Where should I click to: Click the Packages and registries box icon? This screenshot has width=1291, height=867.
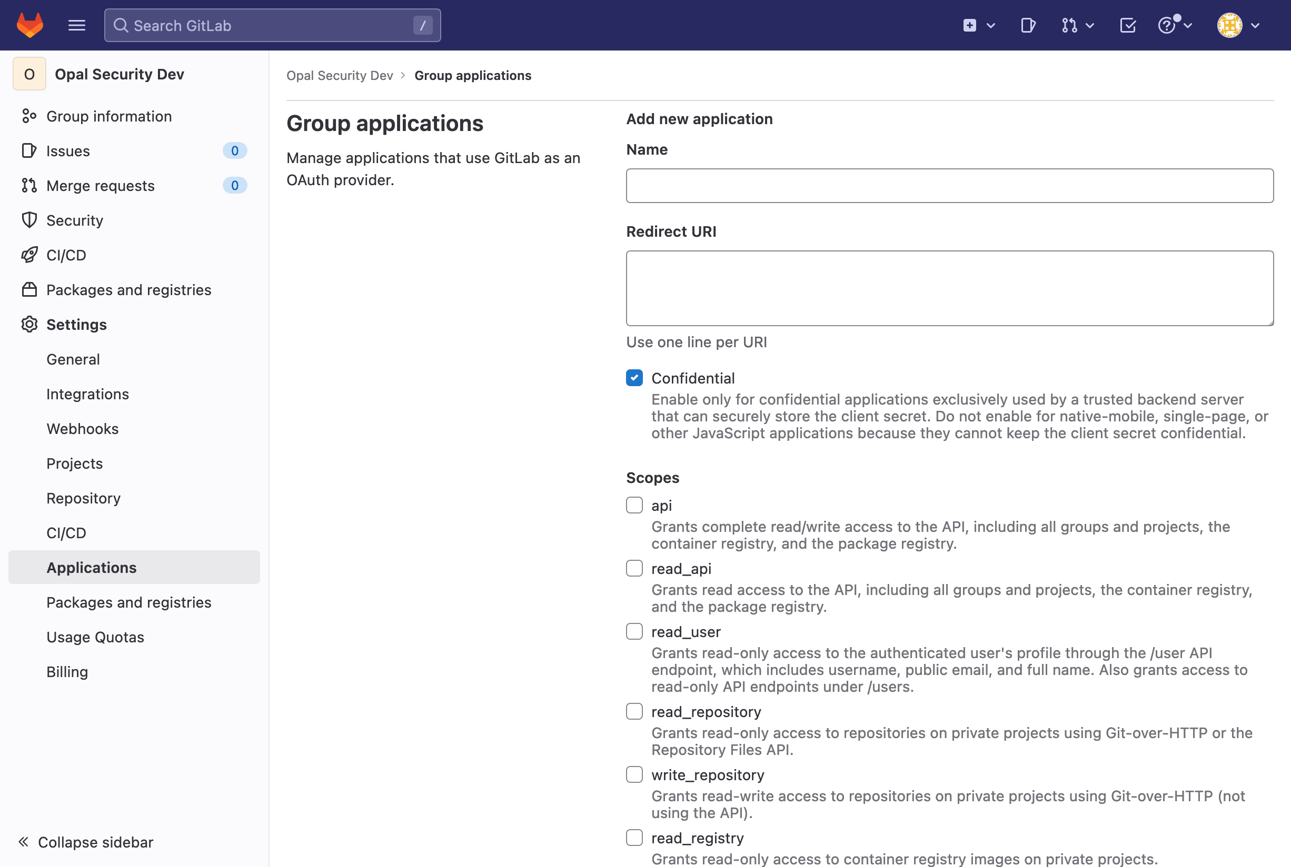(x=29, y=290)
